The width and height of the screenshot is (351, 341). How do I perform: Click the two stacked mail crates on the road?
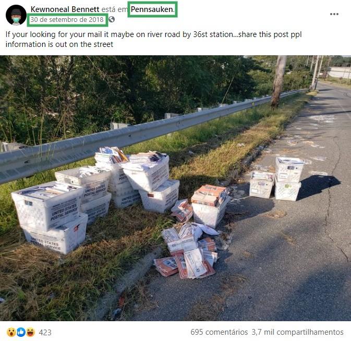coord(277,179)
